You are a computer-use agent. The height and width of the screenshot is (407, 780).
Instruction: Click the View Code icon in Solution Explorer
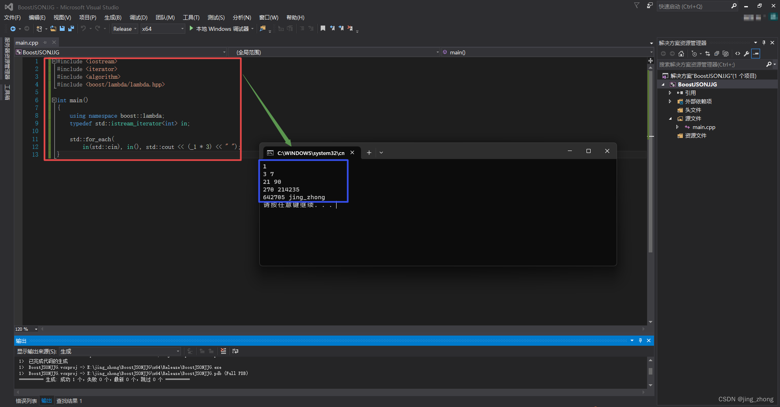click(x=738, y=53)
